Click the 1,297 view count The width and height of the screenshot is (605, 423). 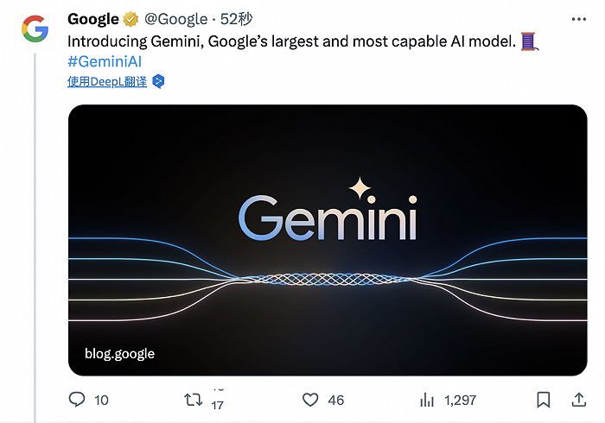[x=461, y=400]
